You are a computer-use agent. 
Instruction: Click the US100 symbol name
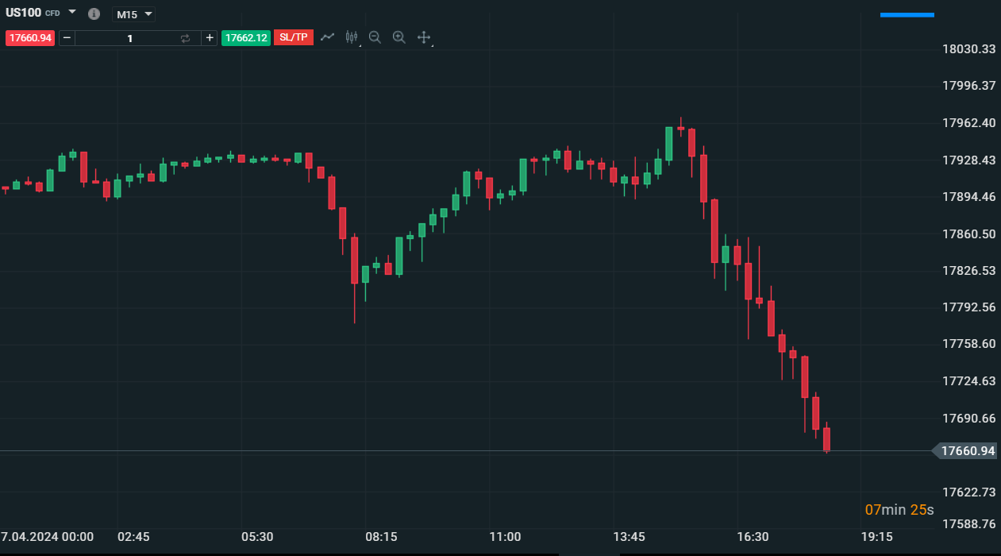pyautogui.click(x=24, y=13)
